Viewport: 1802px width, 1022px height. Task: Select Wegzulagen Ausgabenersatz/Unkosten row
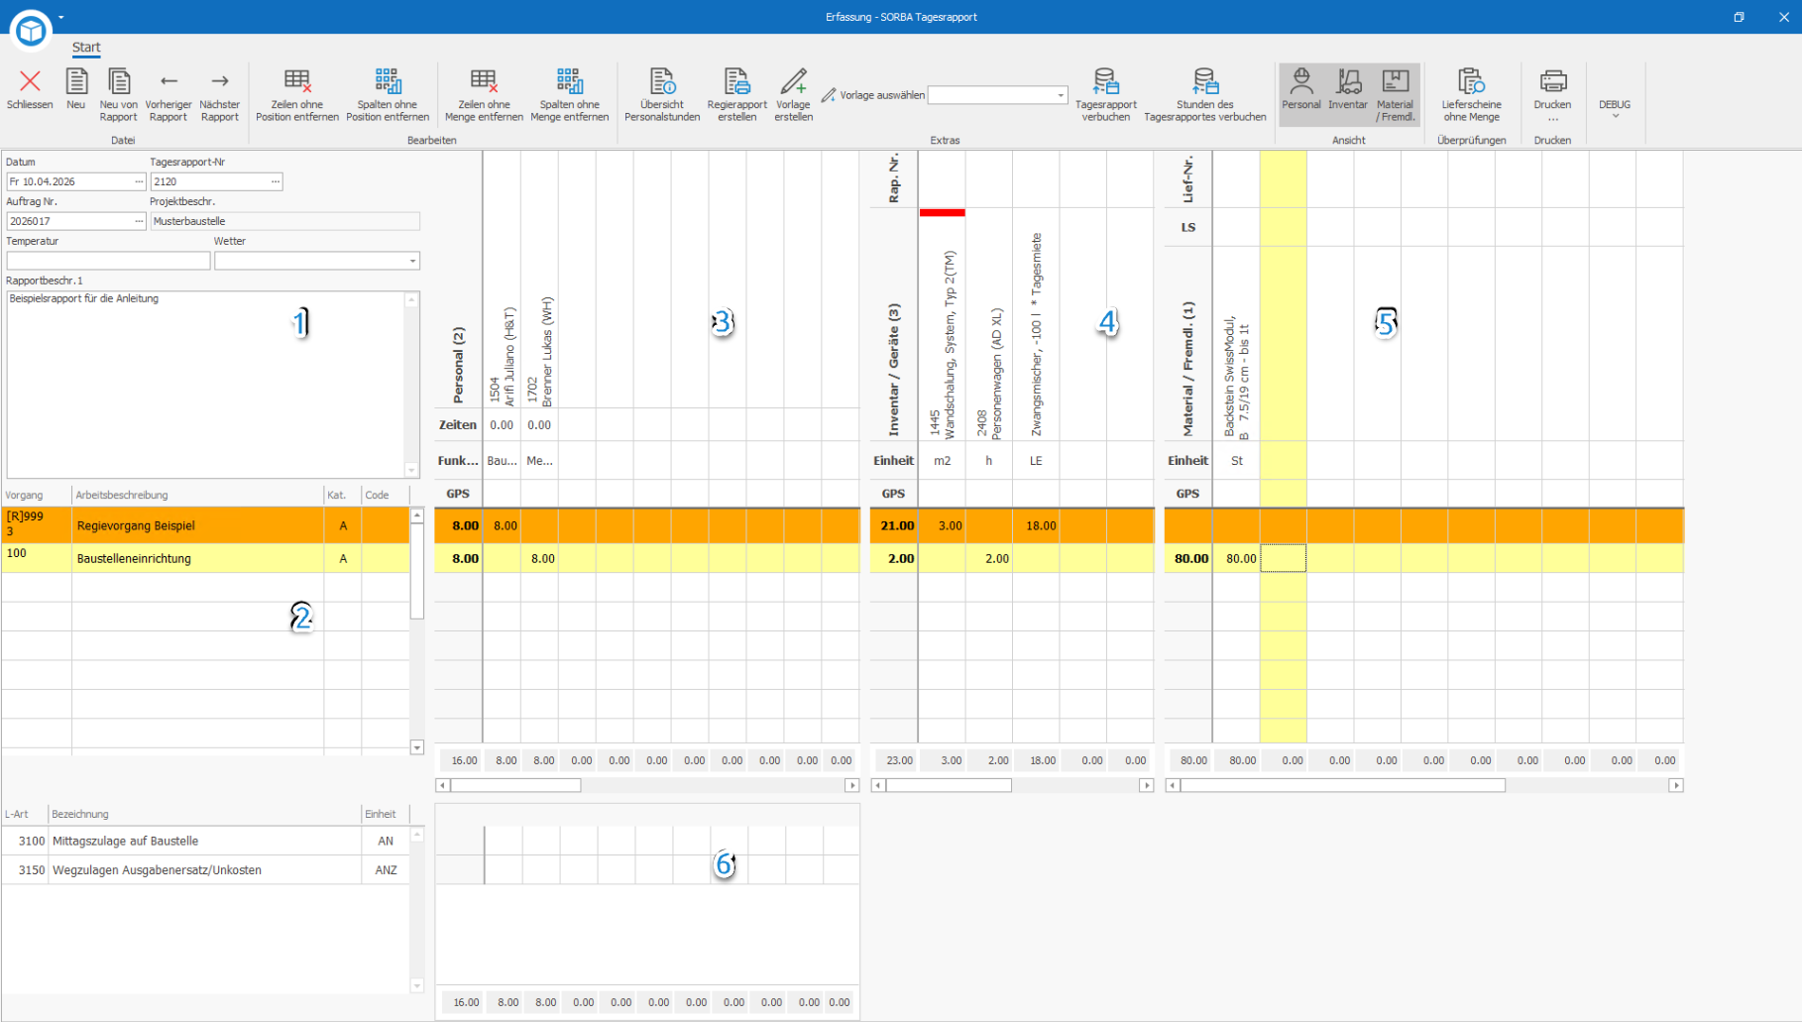pos(205,869)
